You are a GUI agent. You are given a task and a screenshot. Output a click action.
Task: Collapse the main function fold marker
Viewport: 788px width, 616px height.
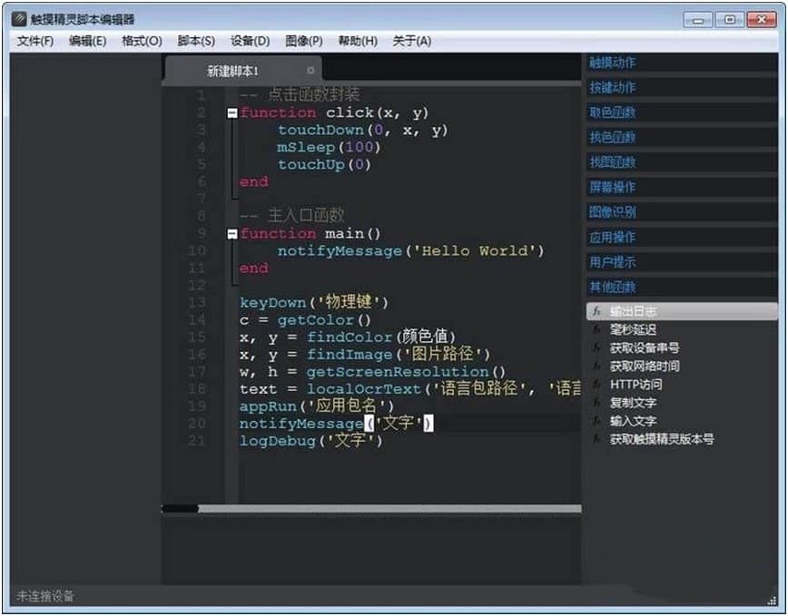click(x=231, y=234)
